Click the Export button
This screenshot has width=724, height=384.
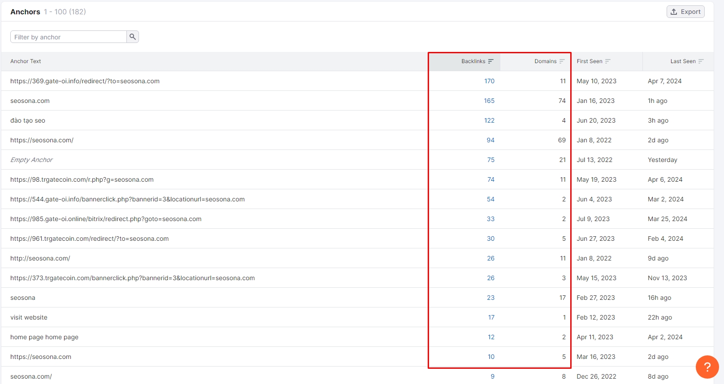pyautogui.click(x=685, y=12)
